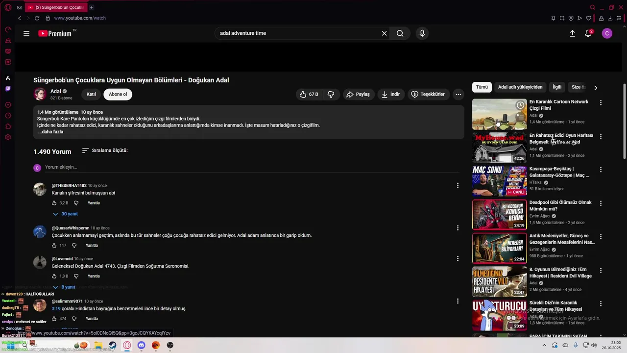
Task: Dislike QuasarWhispernn's comment
Action: [74, 245]
